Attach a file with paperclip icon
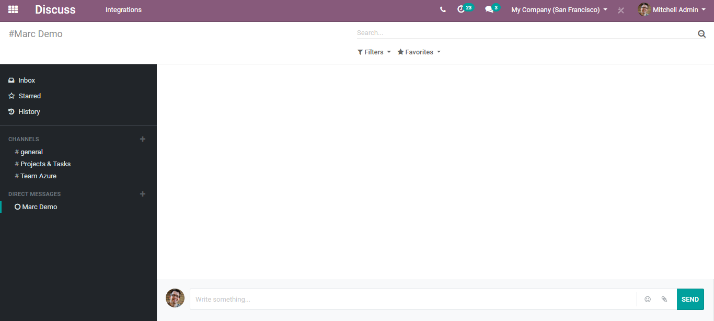The height and width of the screenshot is (321, 714). click(664, 300)
